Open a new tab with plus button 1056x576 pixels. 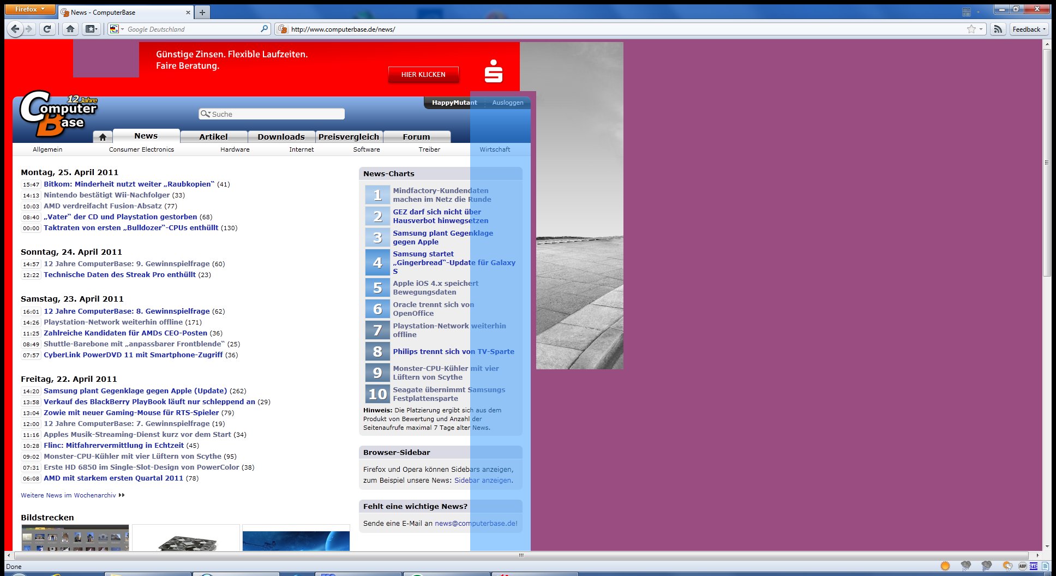[x=202, y=12]
